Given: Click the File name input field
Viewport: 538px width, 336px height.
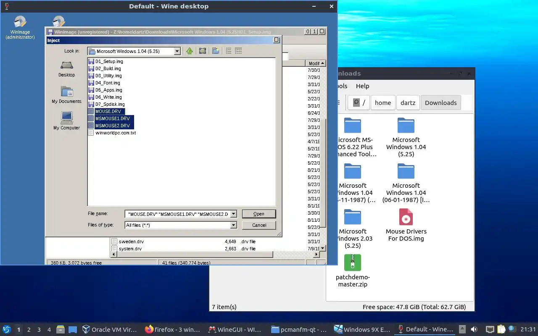Looking at the screenshot, I should (x=177, y=214).
